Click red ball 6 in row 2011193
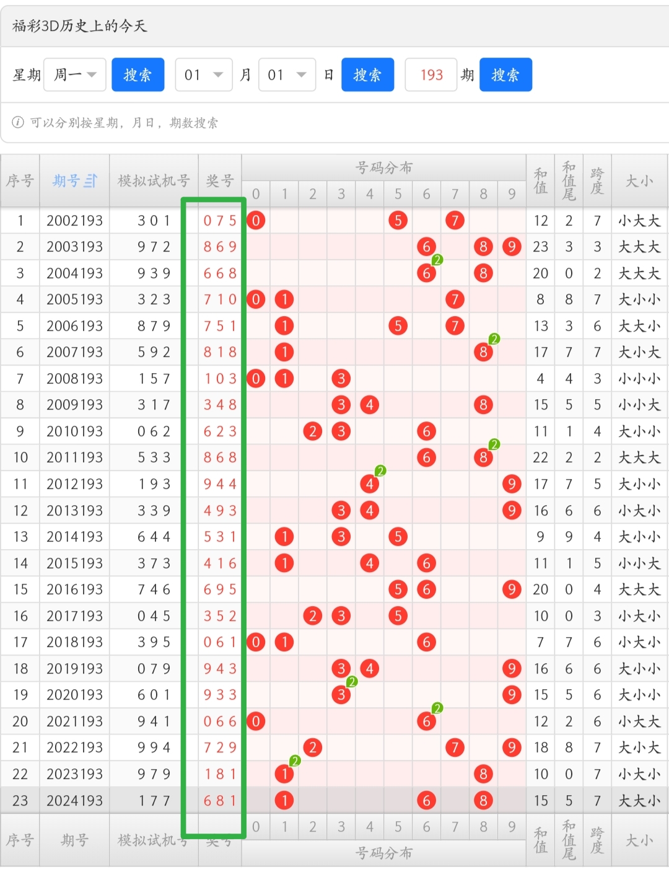The width and height of the screenshot is (669, 872). (x=426, y=457)
